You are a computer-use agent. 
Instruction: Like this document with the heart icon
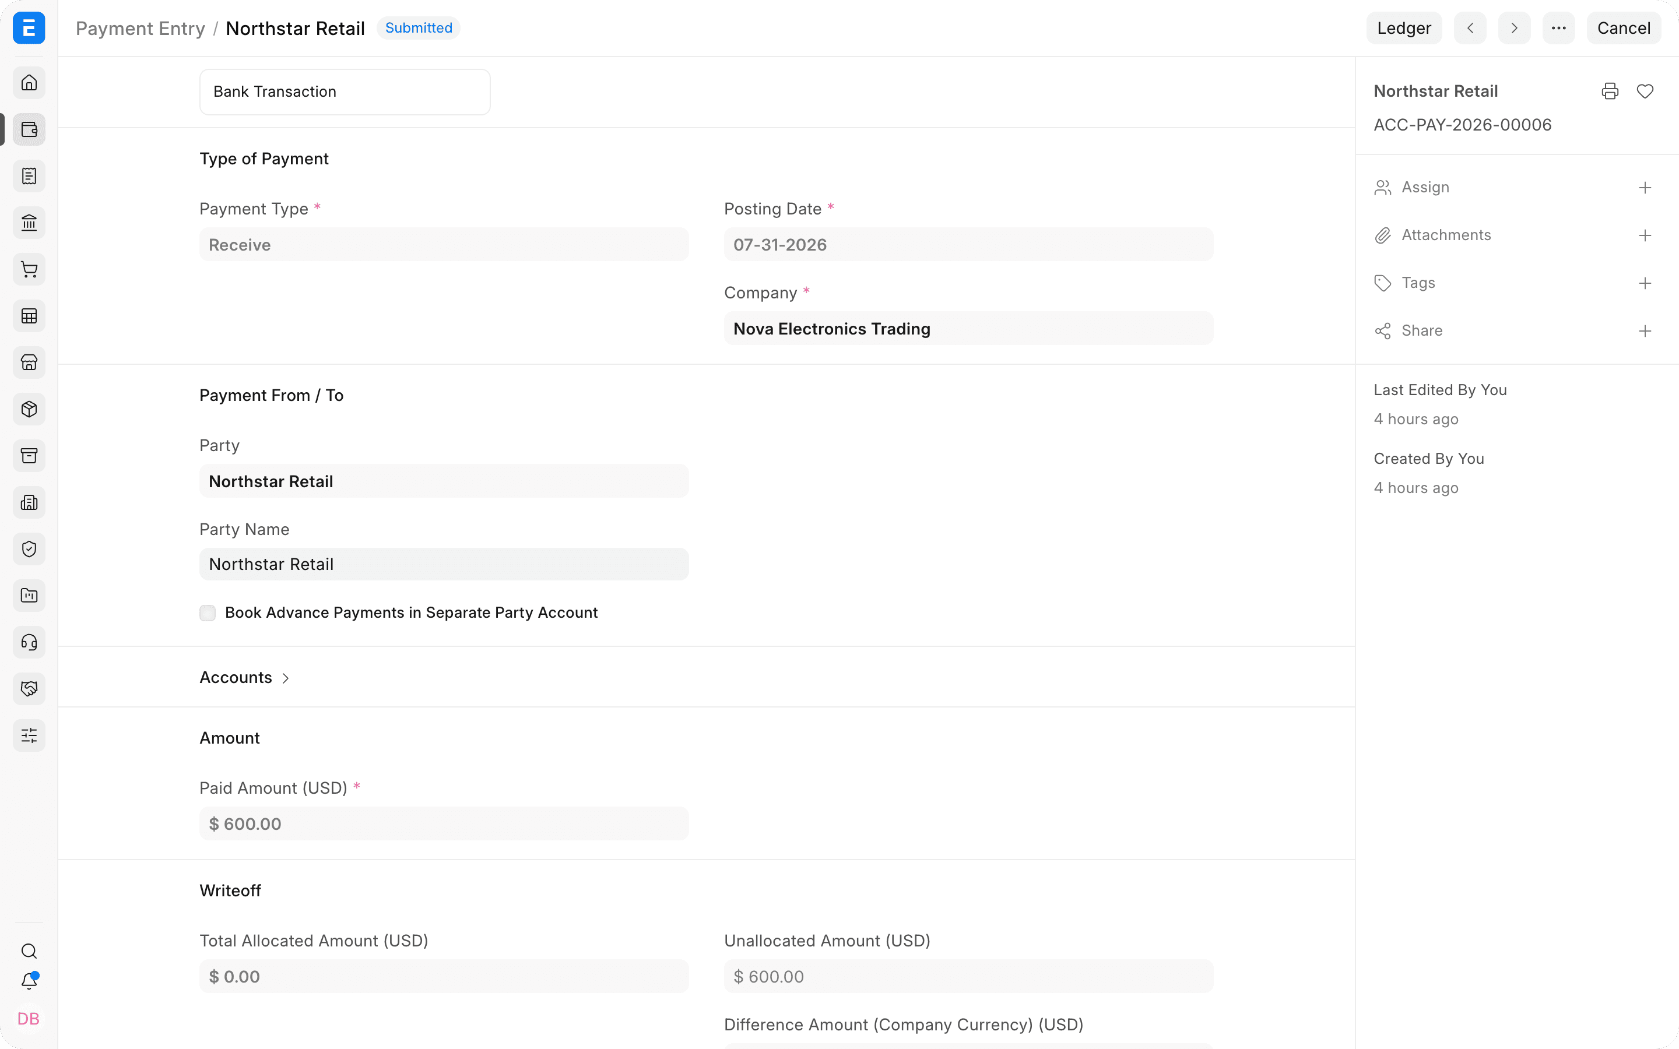tap(1645, 91)
